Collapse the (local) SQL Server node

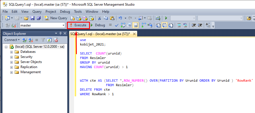tap(6, 47)
